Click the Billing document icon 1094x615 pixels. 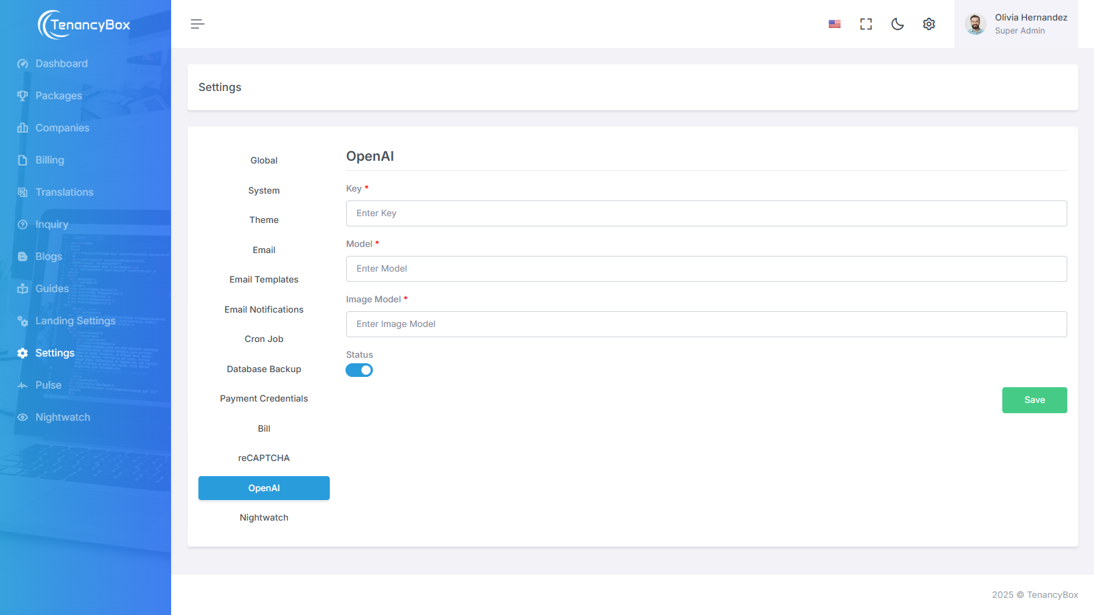[x=23, y=160]
